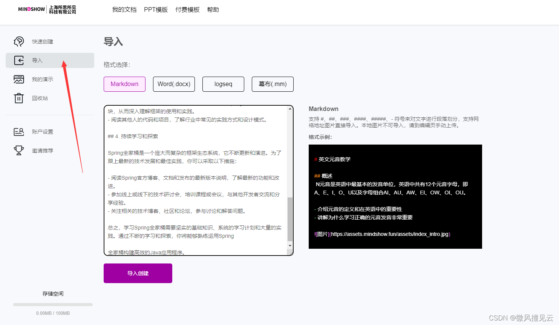
Task: Click the text area scroll up arrow
Action: coord(290,109)
